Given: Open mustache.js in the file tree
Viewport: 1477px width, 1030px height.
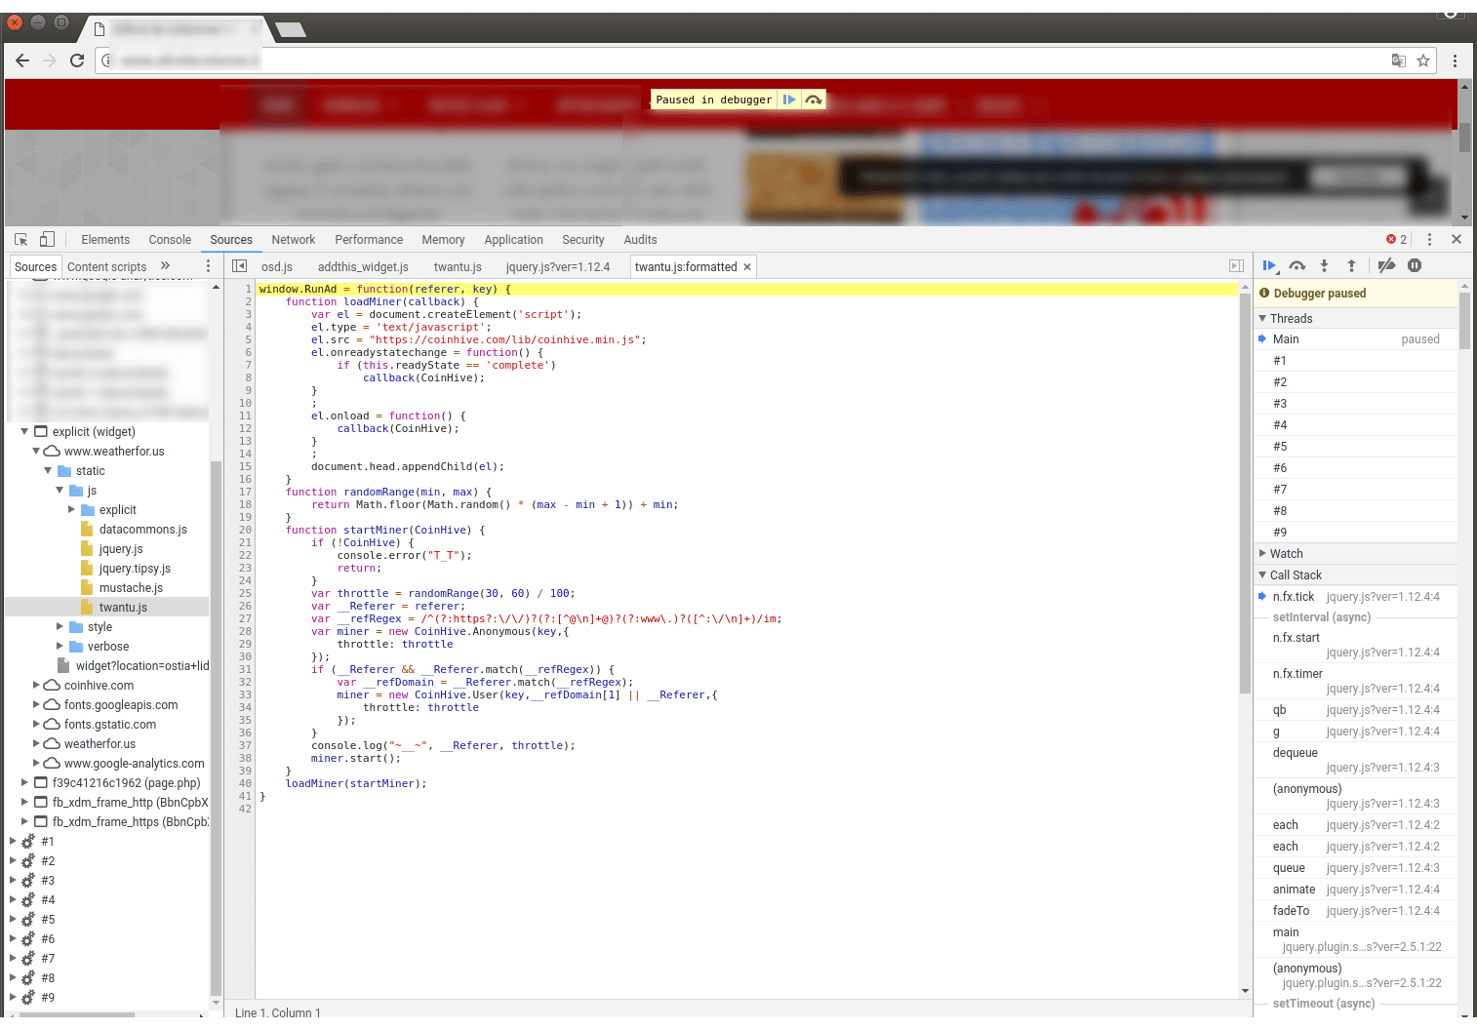Looking at the screenshot, I should pyautogui.click(x=131, y=587).
